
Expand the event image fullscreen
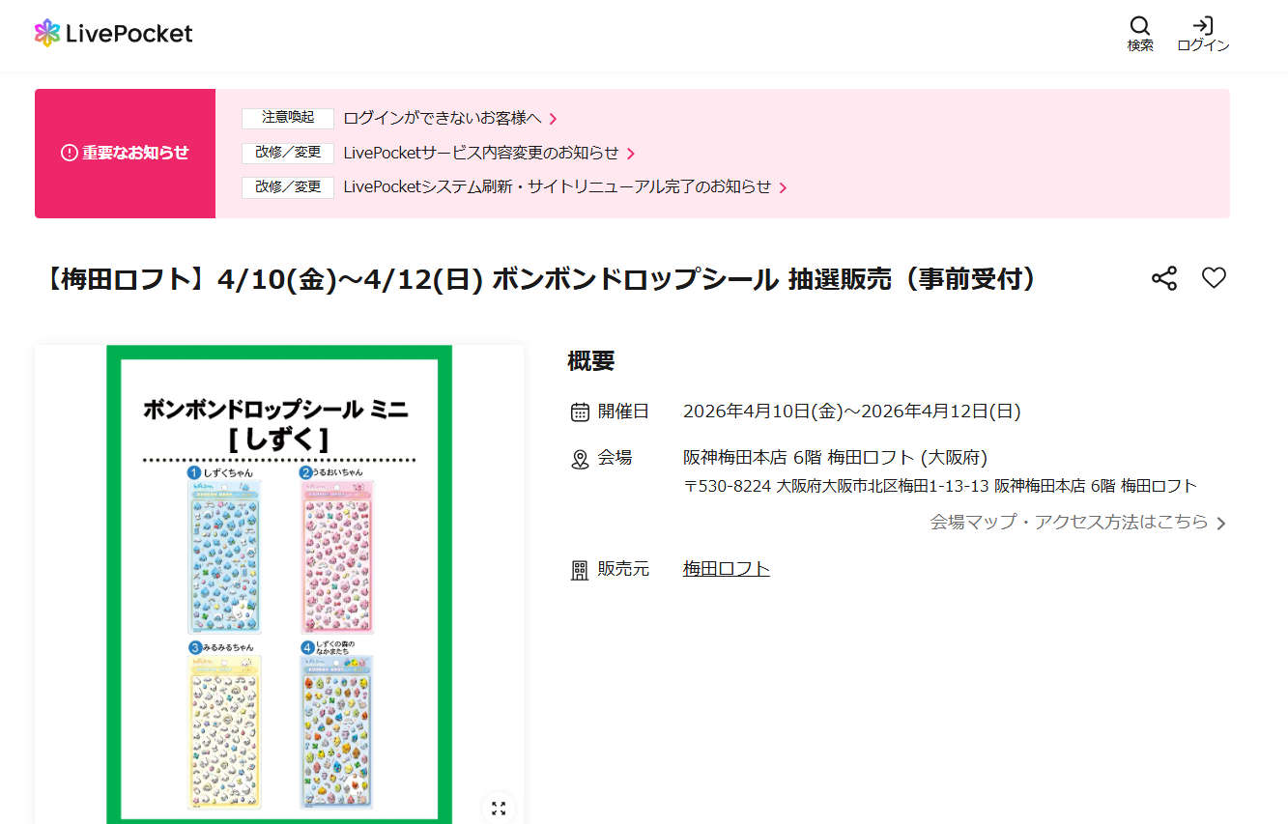(x=499, y=809)
